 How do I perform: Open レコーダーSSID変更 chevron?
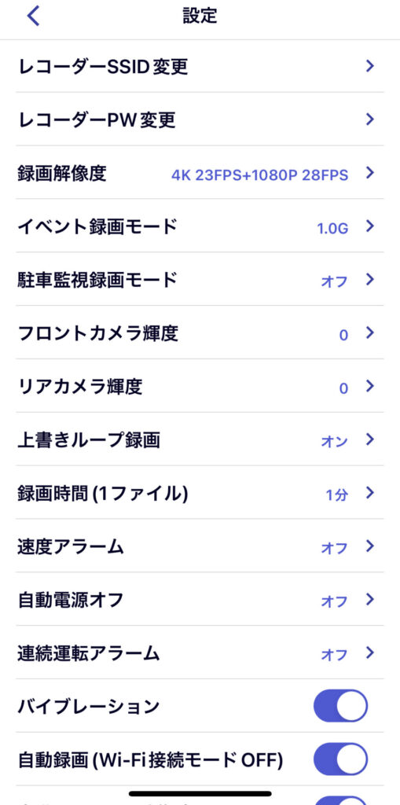coord(369,66)
